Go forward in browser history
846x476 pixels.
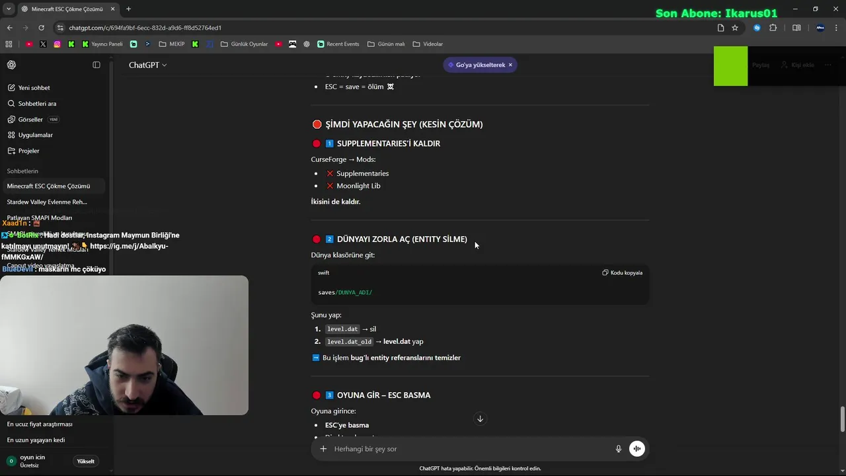tap(26, 28)
